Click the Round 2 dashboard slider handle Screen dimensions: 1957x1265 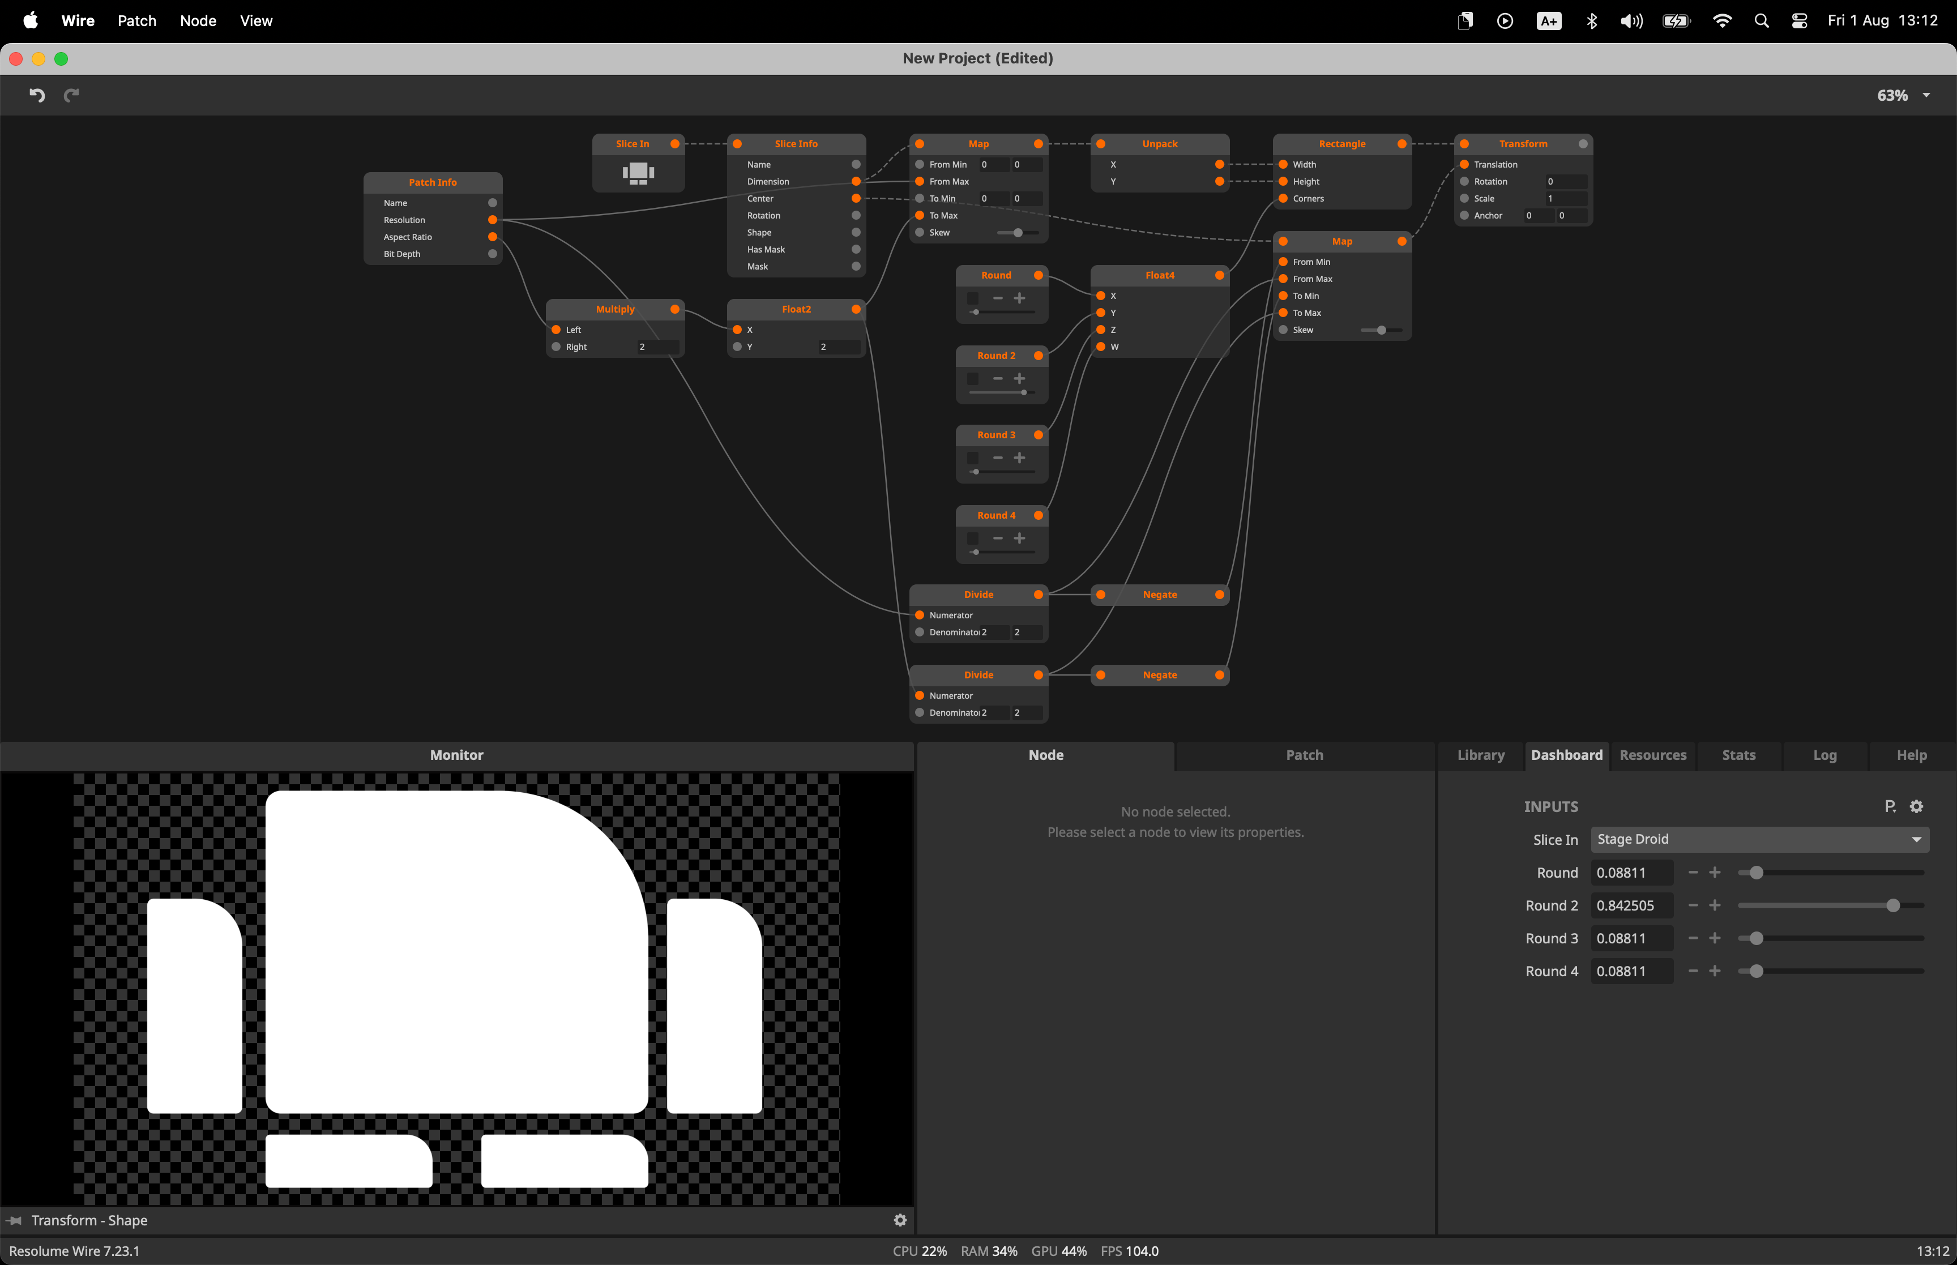[1893, 905]
